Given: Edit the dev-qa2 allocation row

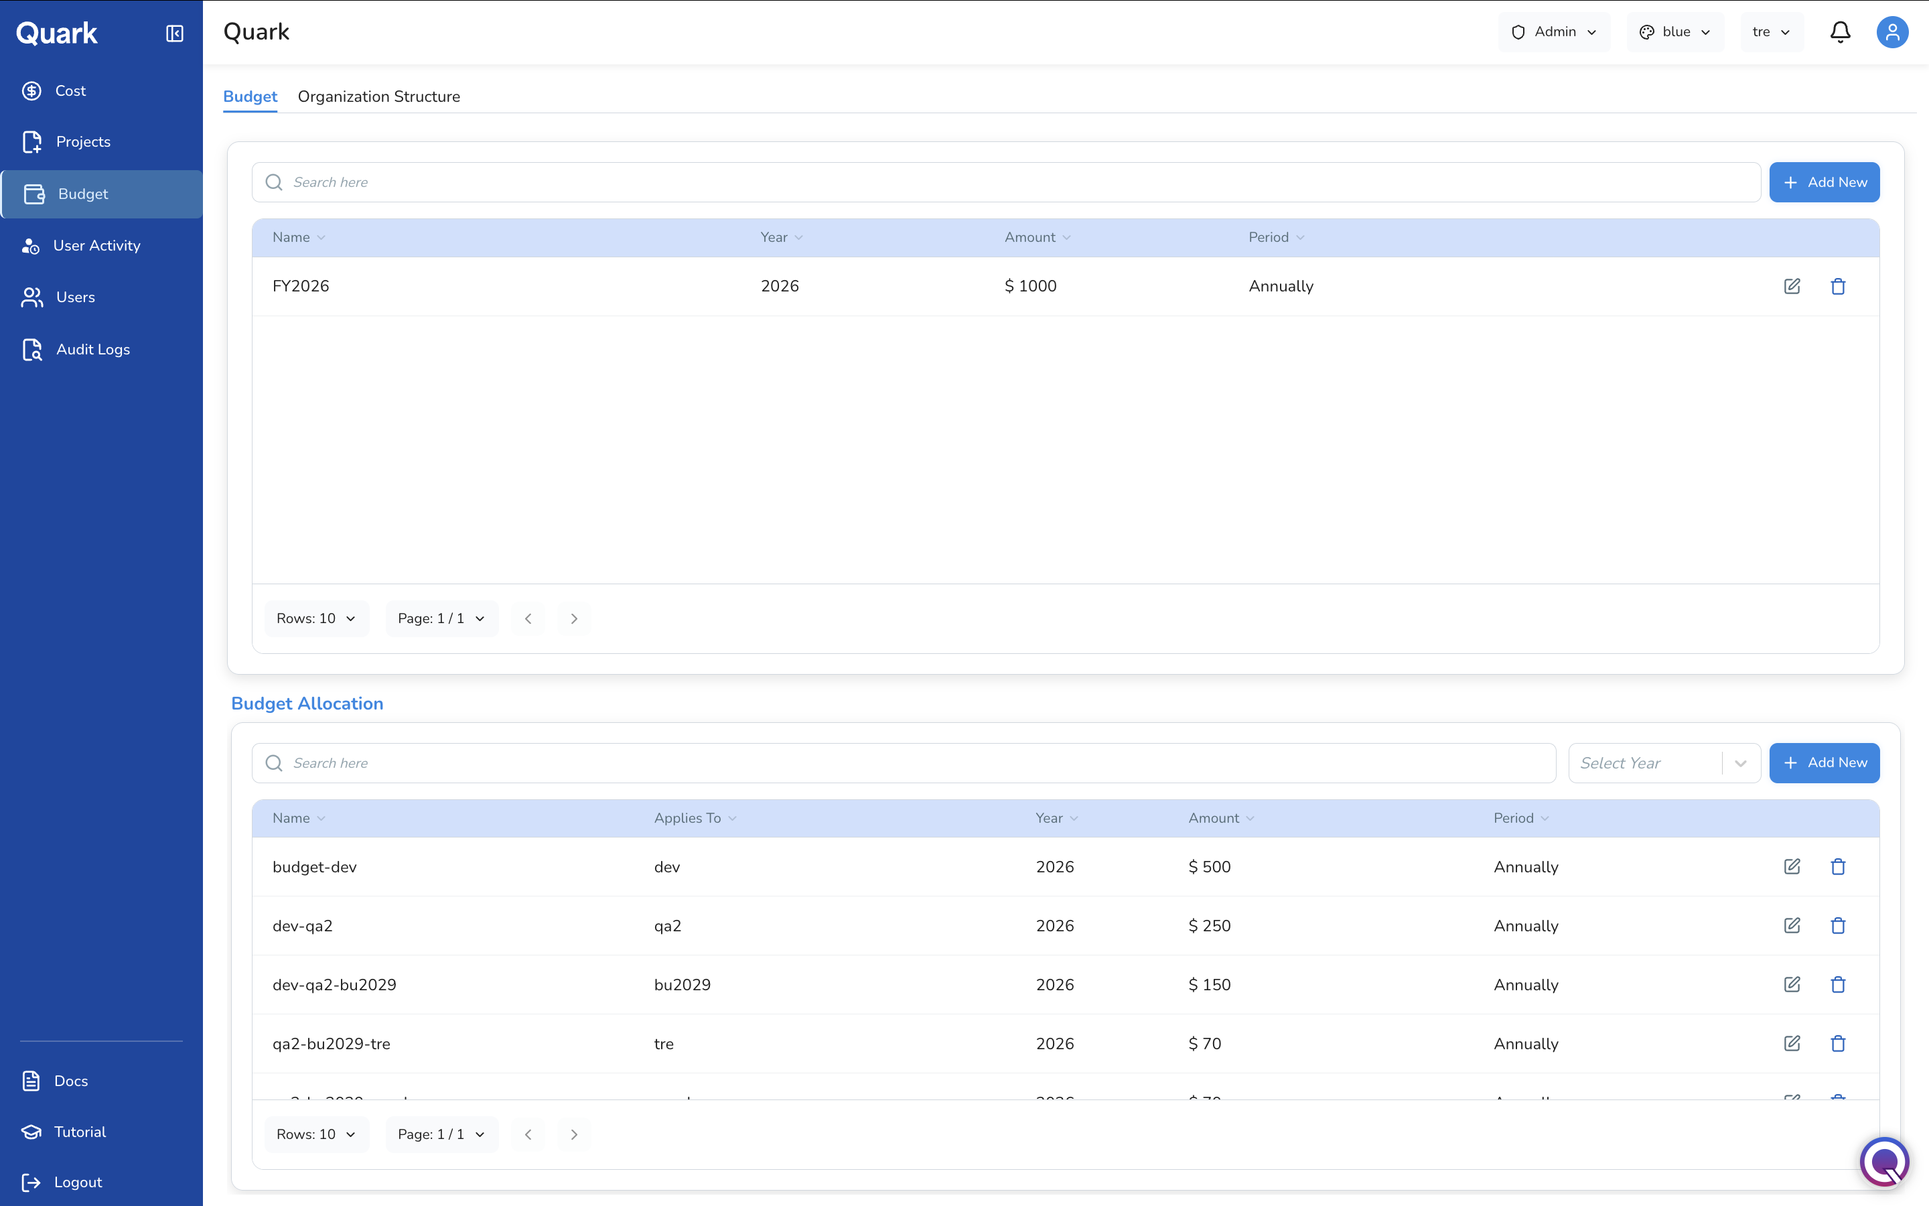Looking at the screenshot, I should click(x=1792, y=926).
